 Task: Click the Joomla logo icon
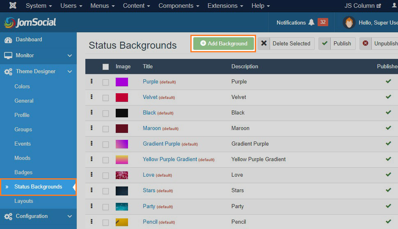pyautogui.click(x=13, y=5)
